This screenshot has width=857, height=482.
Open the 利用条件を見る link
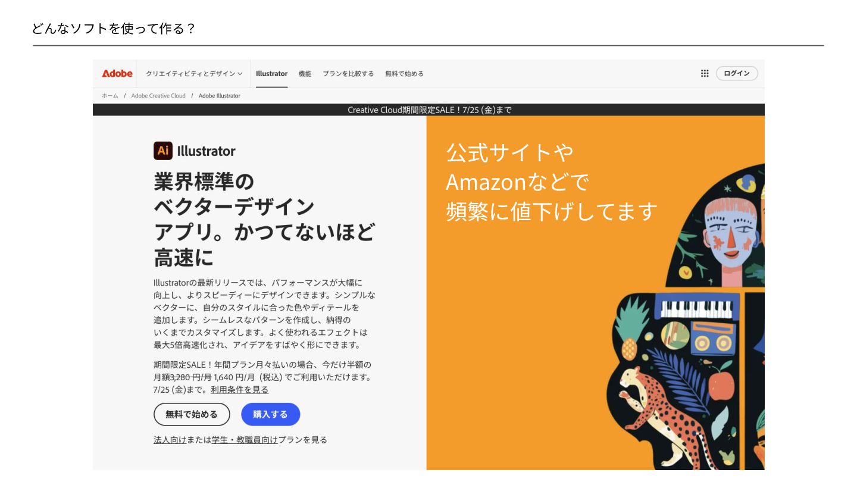point(239,390)
